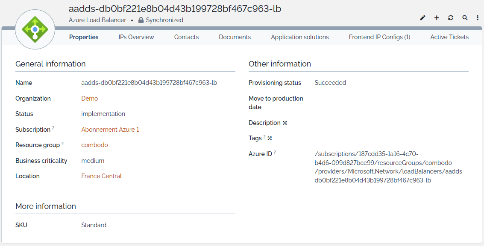Click the help hint beside Resource group
Viewport: 484px width, 246px height.
coord(62,144)
